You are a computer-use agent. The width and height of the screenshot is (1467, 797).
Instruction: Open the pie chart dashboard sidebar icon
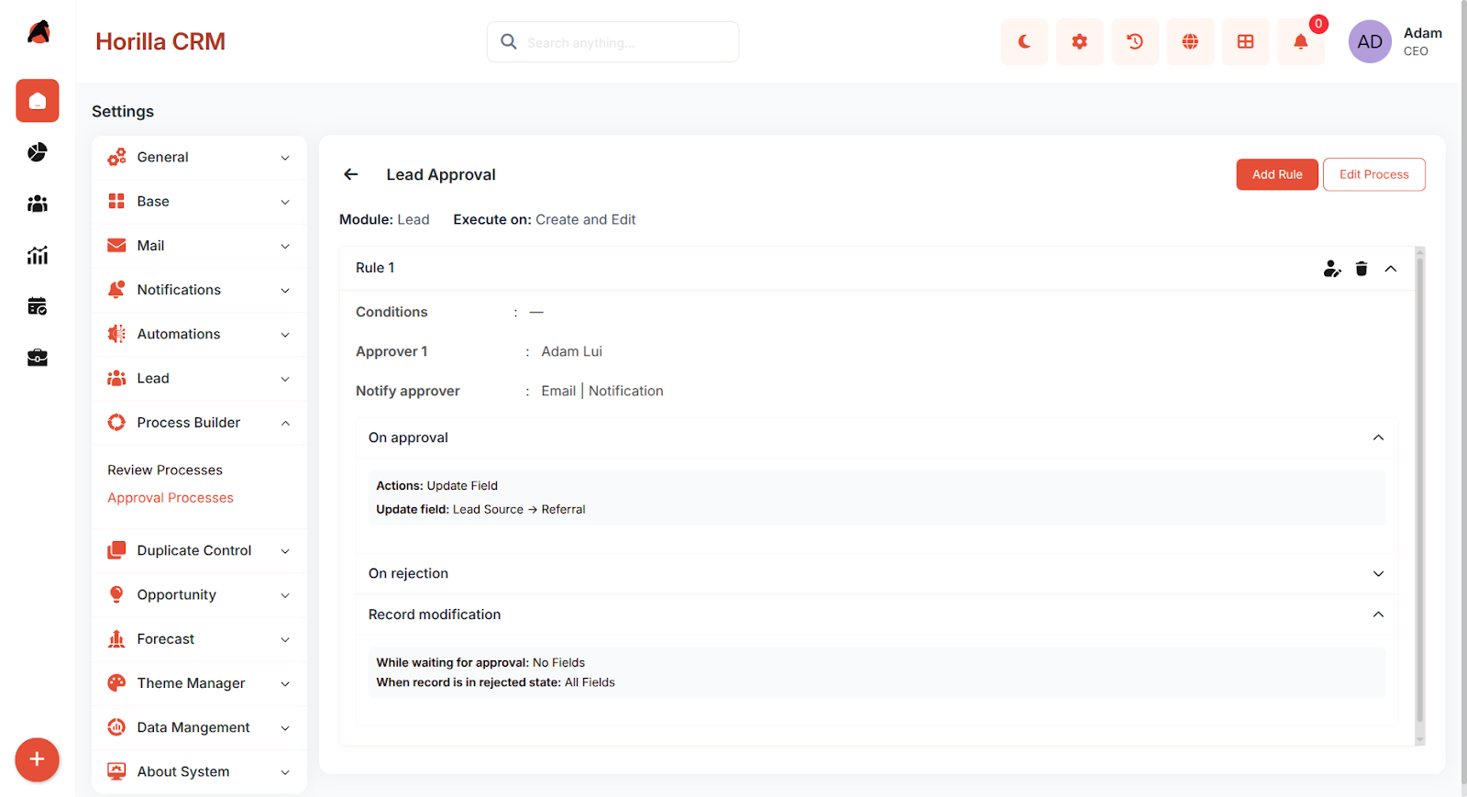[38, 152]
